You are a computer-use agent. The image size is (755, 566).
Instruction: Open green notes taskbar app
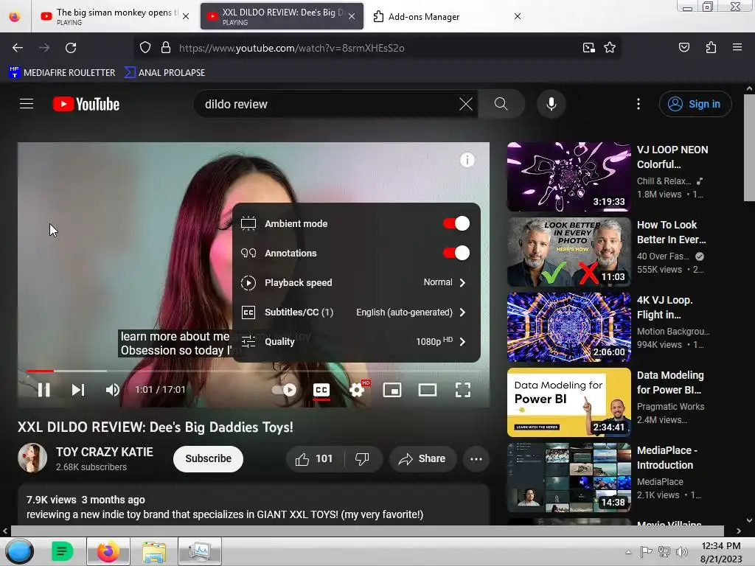point(62,551)
